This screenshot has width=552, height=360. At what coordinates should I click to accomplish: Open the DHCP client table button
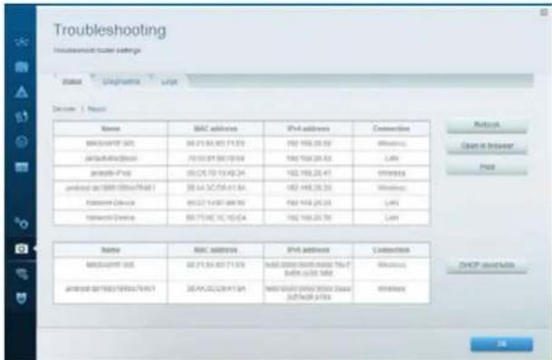click(x=487, y=265)
